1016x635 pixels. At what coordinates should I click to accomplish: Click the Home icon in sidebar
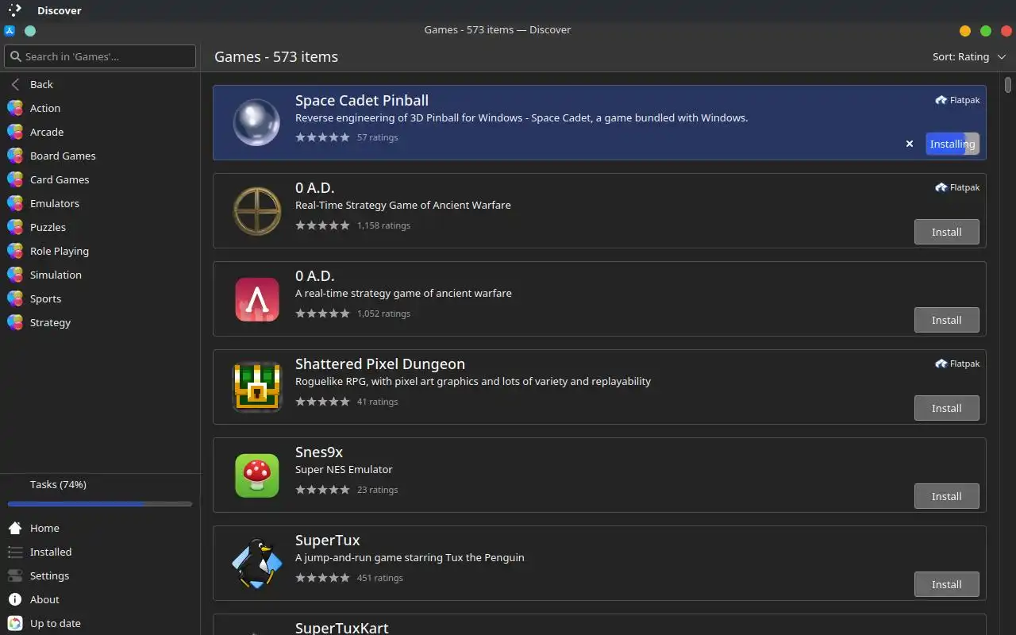click(15, 528)
